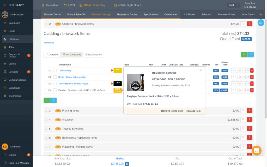This screenshot has height=167, width=267.
Task: Tick the checkbox for Bricks - Colour to be selected
Action: [55, 77]
